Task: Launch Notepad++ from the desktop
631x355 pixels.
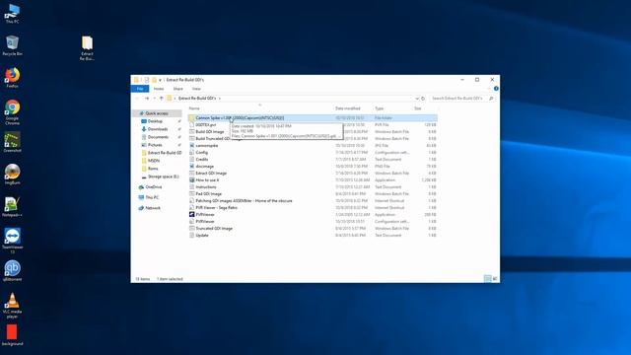Action: (13, 207)
